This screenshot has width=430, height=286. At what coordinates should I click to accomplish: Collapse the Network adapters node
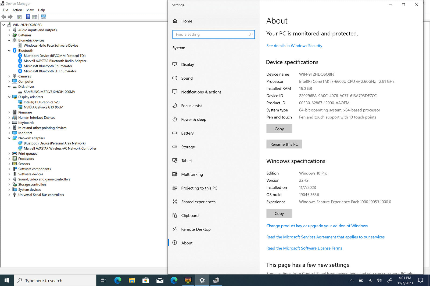[x=9, y=138]
